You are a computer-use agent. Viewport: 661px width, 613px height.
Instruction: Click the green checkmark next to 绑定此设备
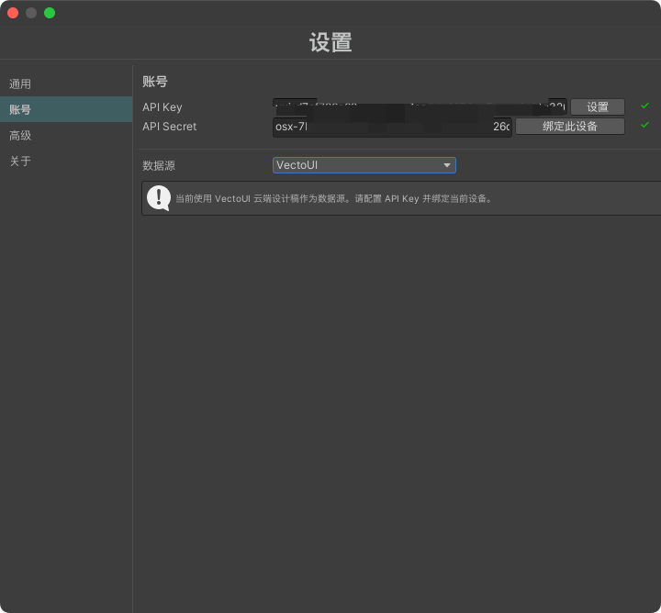[x=644, y=125]
